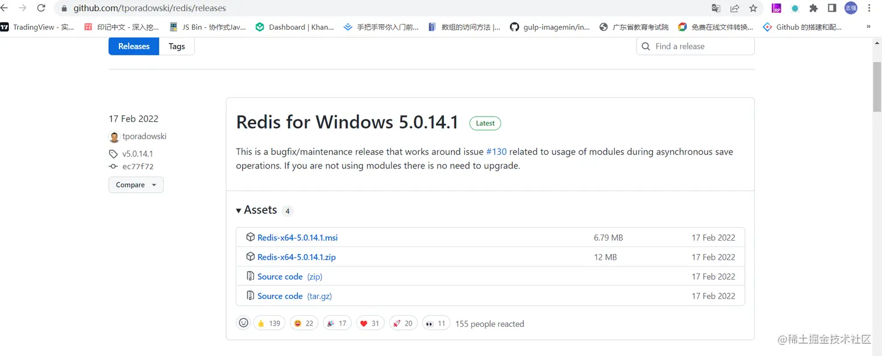Toggle the laugh reaction (22)
The height and width of the screenshot is (356, 882).
tap(303, 323)
